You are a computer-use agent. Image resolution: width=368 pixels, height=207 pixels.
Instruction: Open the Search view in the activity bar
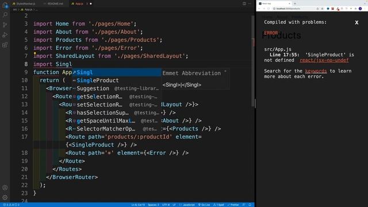(x=5, y=15)
